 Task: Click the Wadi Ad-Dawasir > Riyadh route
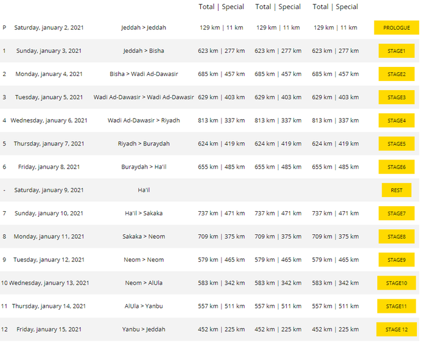[144, 120]
